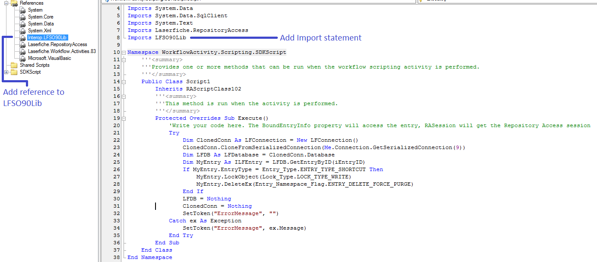The width and height of the screenshot is (597, 262).
Task: Expand the SDKScript tree node
Action: coord(6,72)
